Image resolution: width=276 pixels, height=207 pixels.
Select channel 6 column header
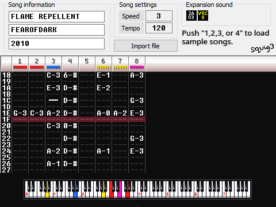tap(103, 64)
